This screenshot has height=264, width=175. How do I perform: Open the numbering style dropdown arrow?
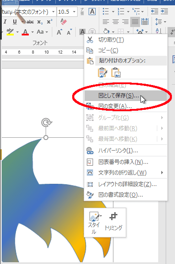(x=128, y=12)
